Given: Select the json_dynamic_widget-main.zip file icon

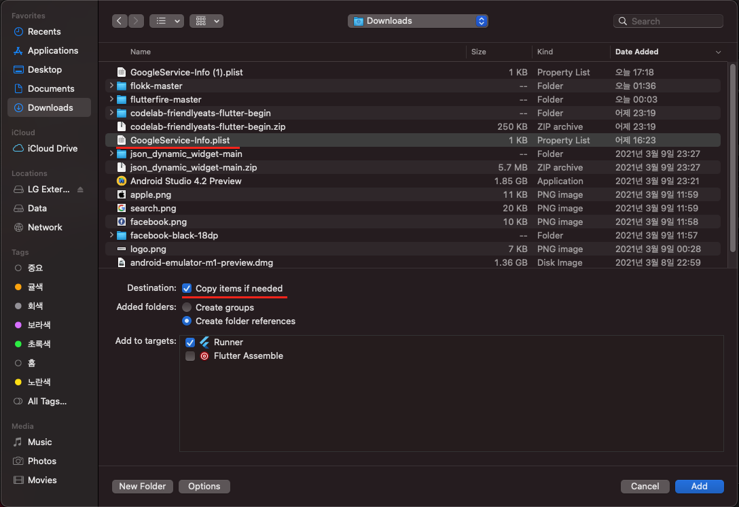Looking at the screenshot, I should 122,167.
